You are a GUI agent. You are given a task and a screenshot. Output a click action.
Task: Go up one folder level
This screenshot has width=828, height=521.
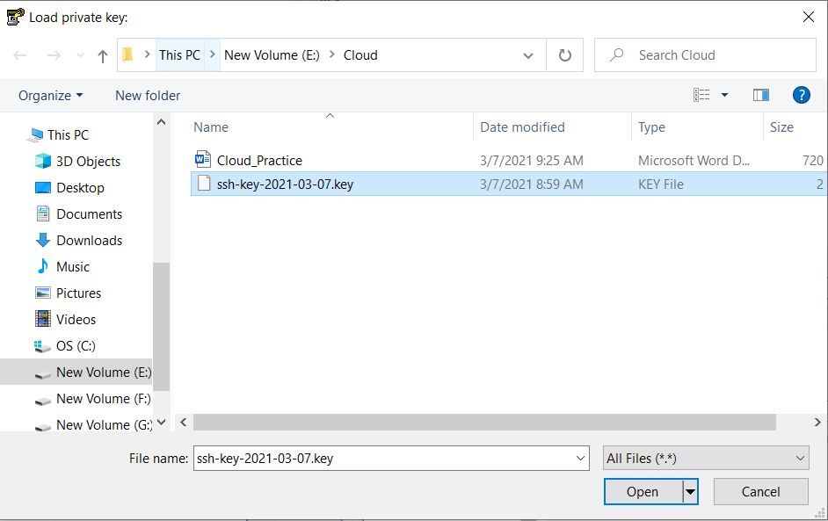pyautogui.click(x=103, y=55)
